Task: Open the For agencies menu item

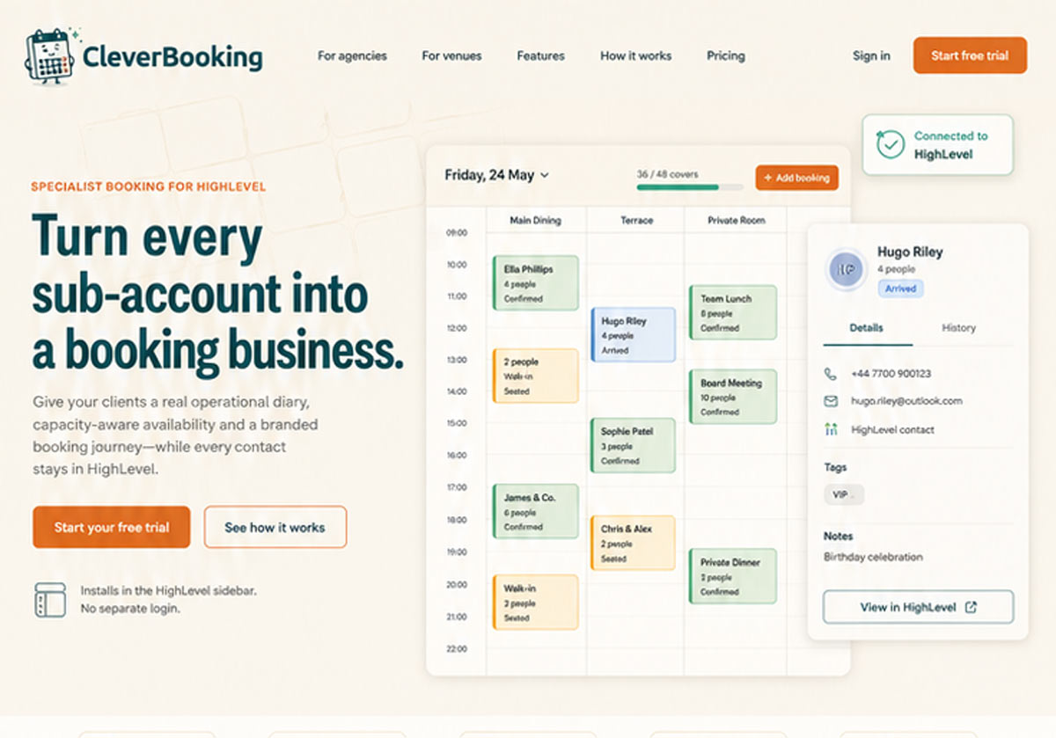Action: point(352,55)
